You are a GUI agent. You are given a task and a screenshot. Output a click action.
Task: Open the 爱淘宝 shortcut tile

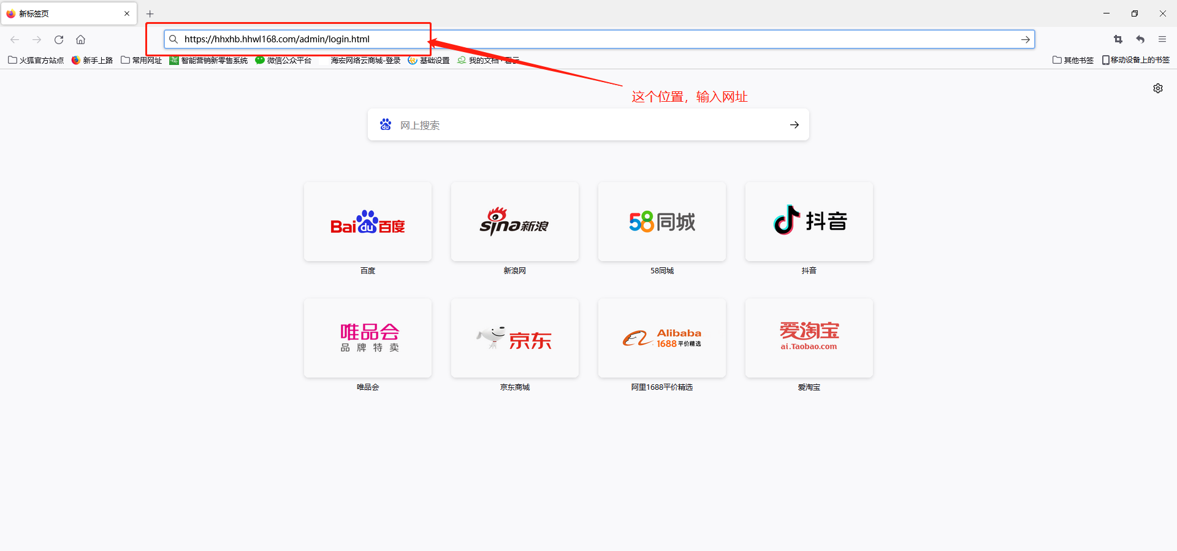click(x=809, y=338)
